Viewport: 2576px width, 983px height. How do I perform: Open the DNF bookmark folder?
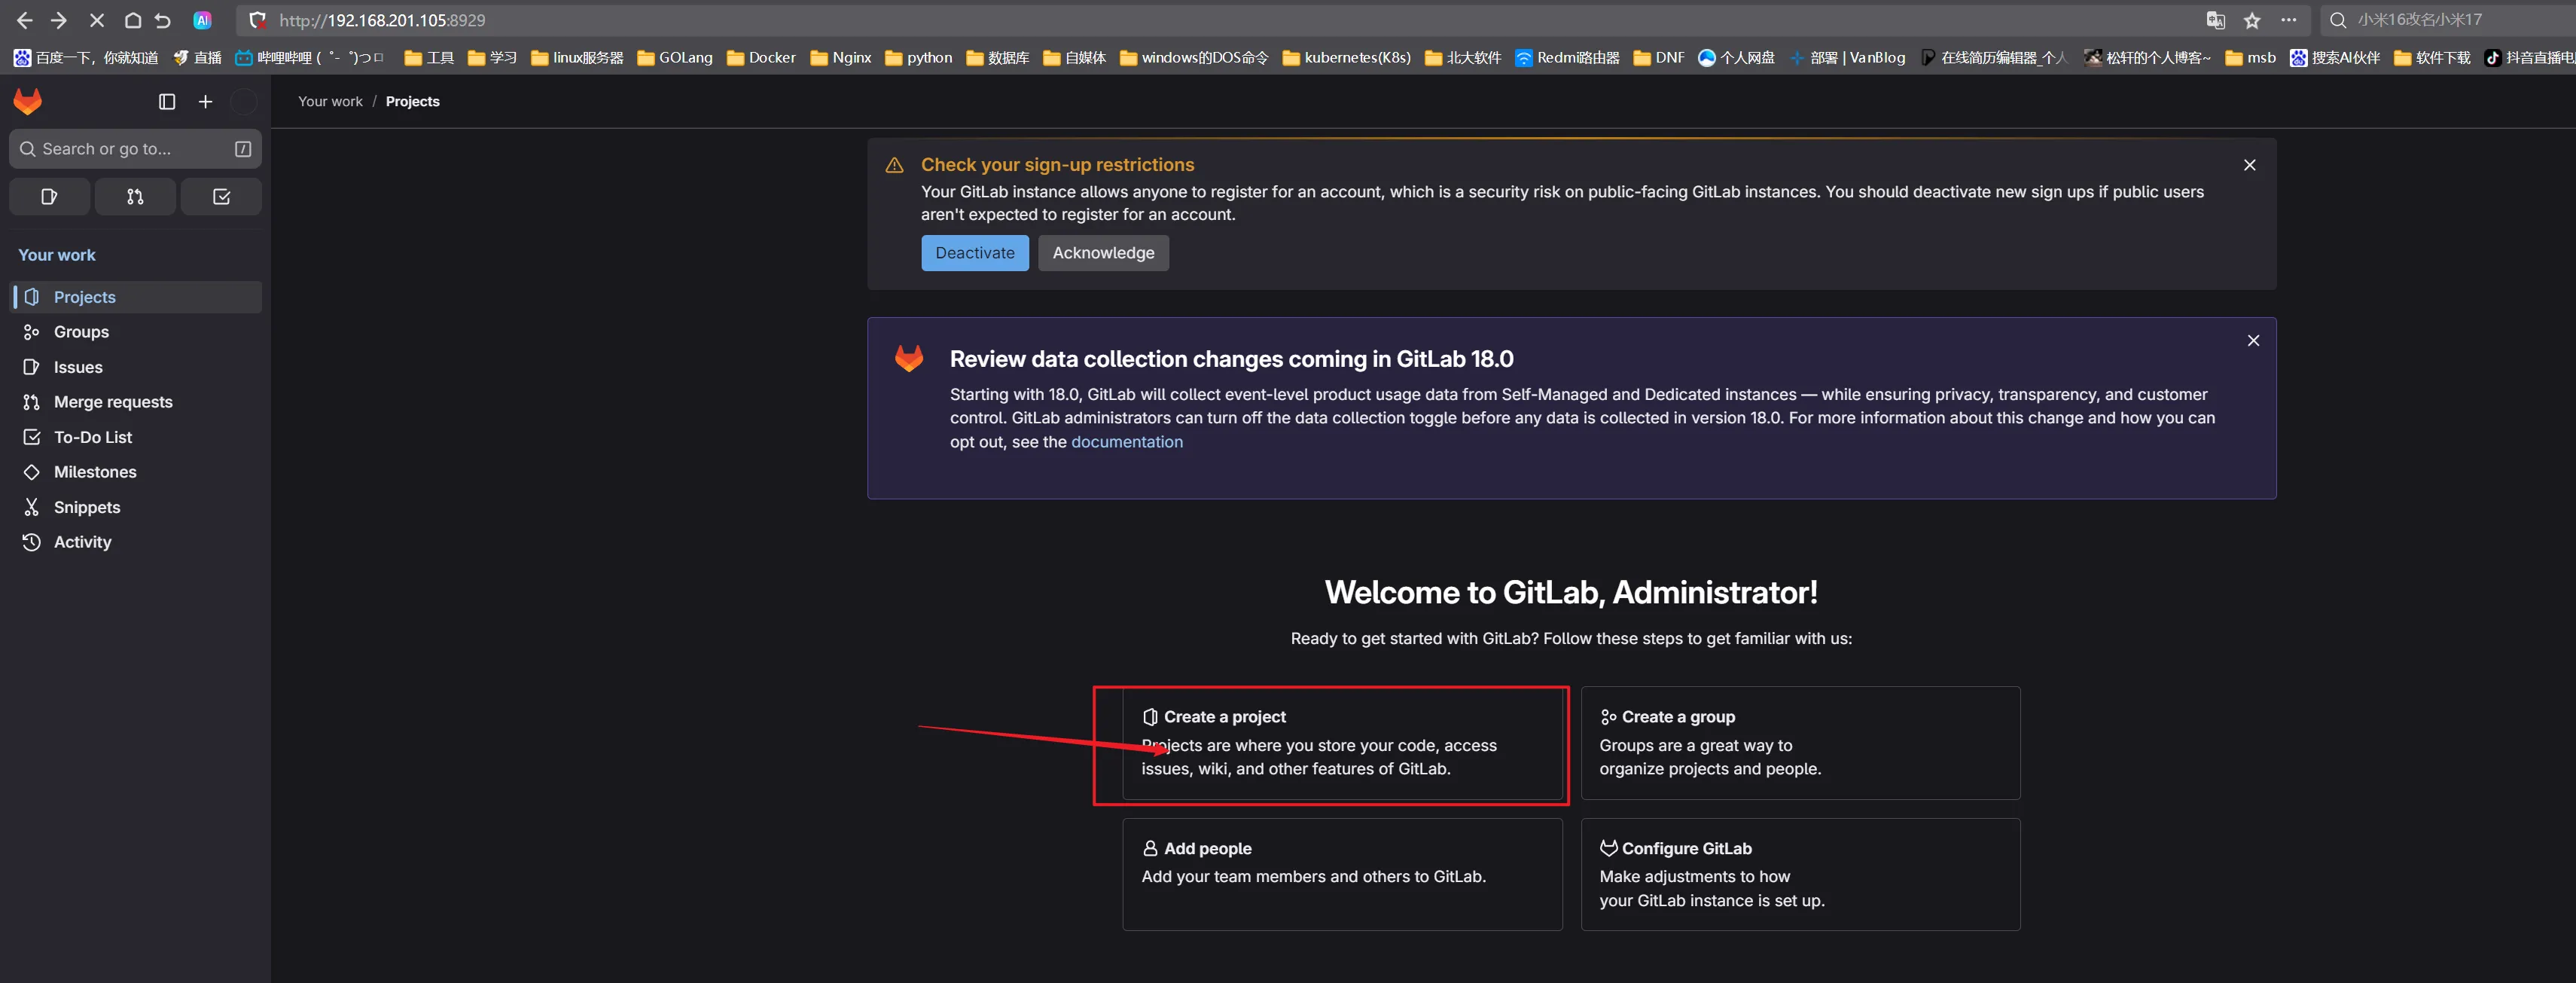[1659, 58]
